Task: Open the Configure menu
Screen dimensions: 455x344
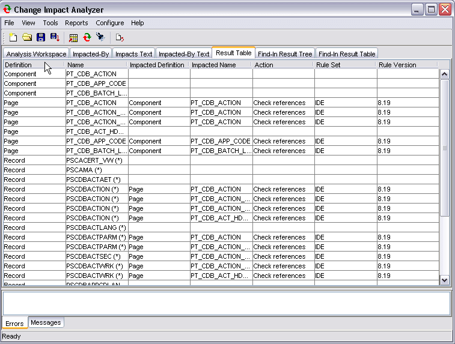Action: (110, 23)
